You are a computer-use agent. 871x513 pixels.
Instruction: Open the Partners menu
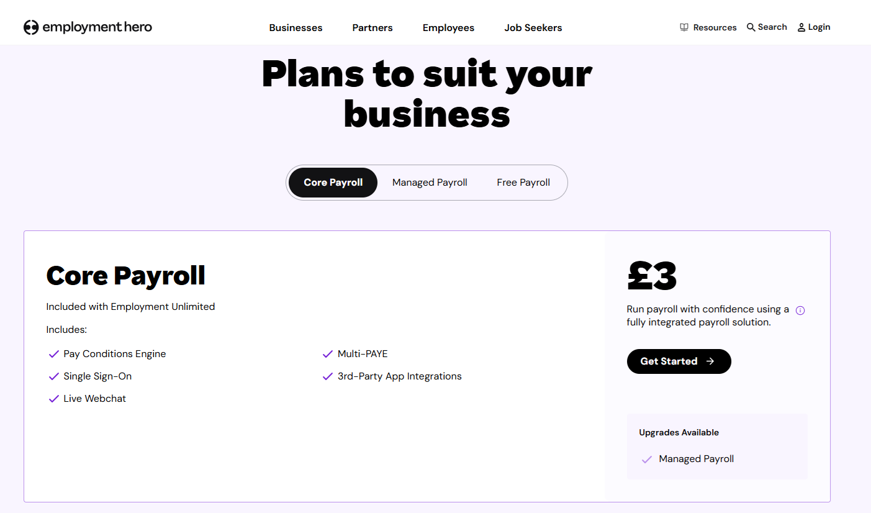tap(372, 27)
